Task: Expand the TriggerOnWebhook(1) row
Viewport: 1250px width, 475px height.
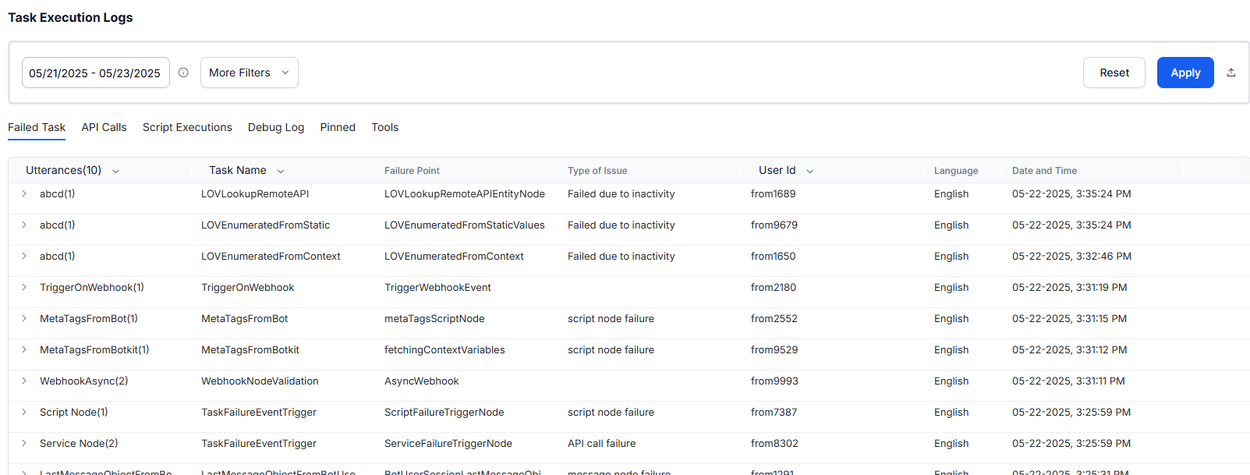Action: (x=24, y=287)
